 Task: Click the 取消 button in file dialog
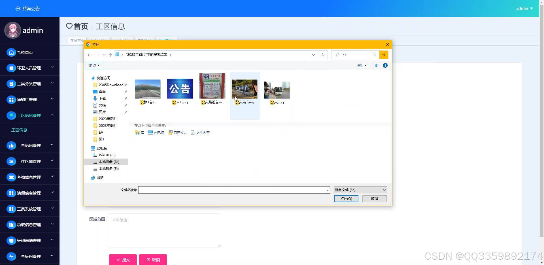pyautogui.click(x=375, y=199)
